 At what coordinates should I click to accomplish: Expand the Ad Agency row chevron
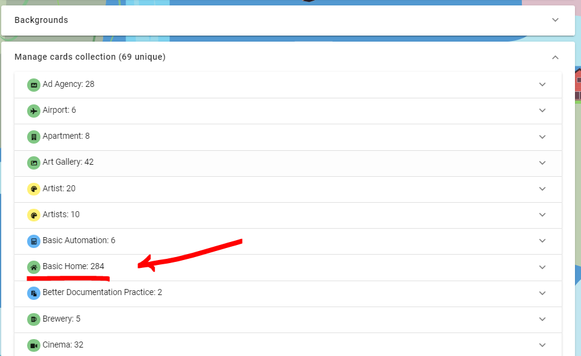[x=542, y=84]
